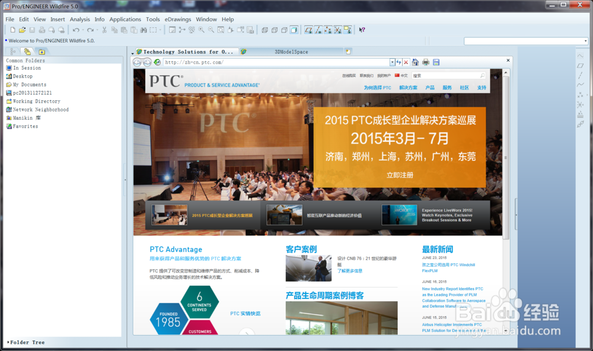593x351 pixels.
Task: Expand the Folder Tree section
Action: pyautogui.click(x=25, y=342)
